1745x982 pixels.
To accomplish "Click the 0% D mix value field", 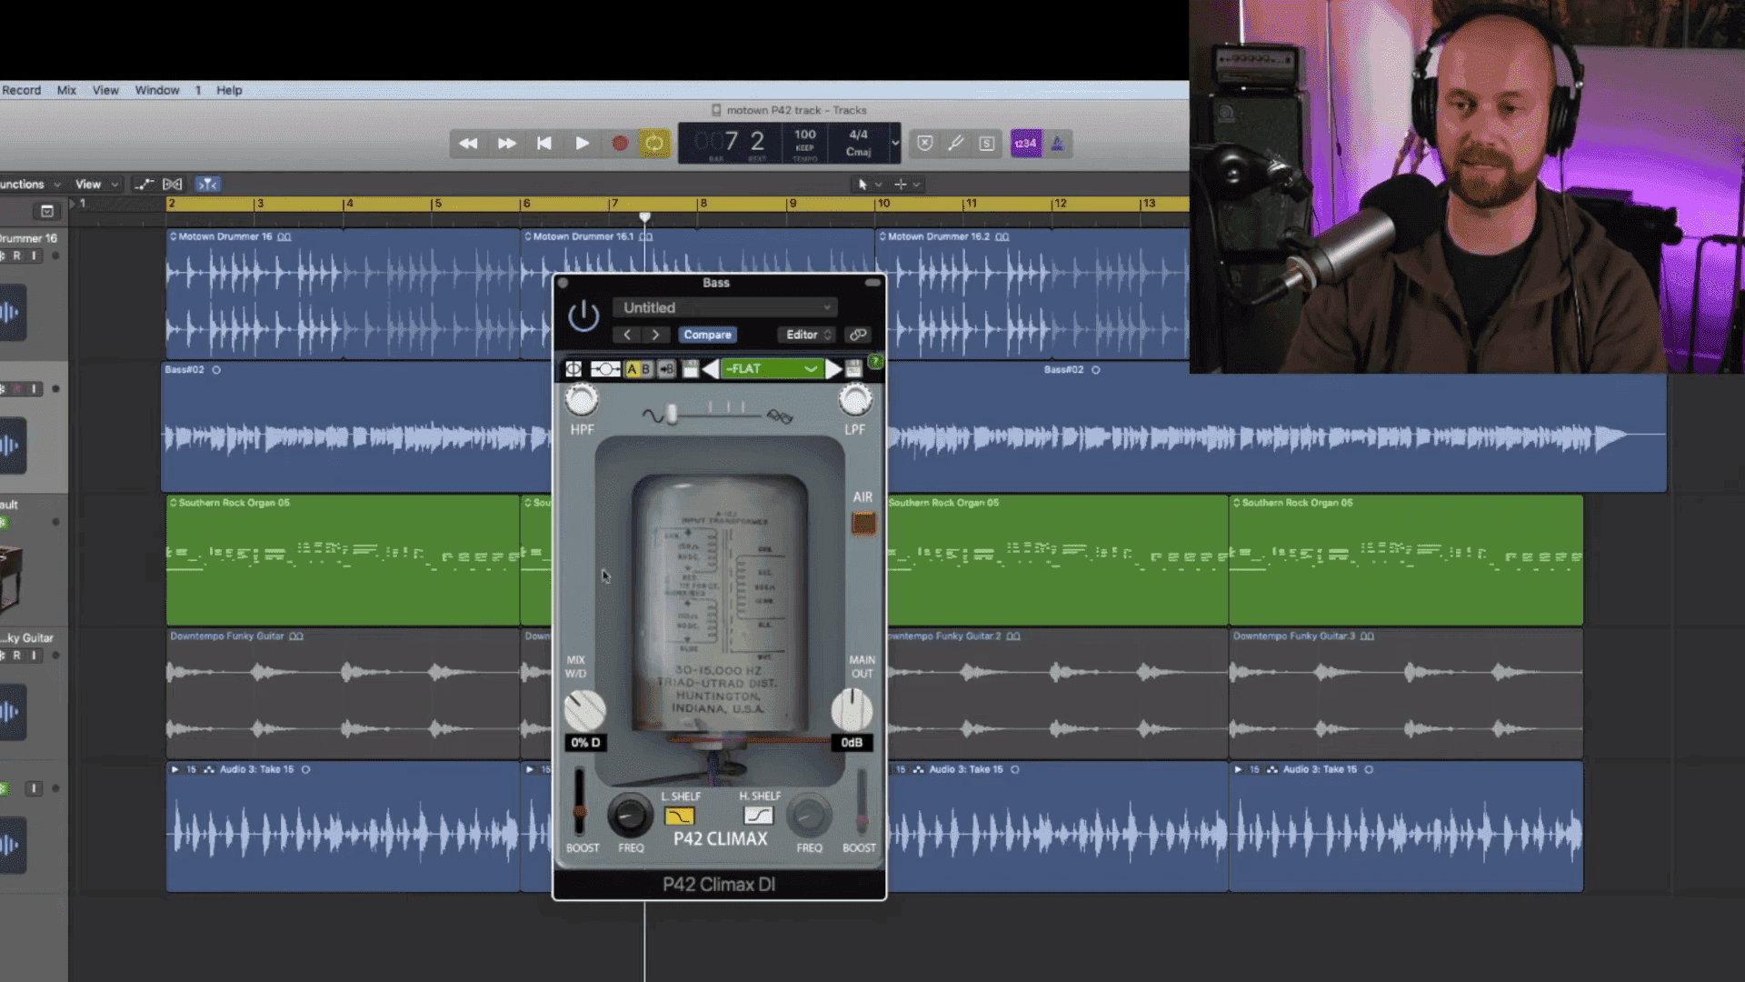I will point(585,743).
